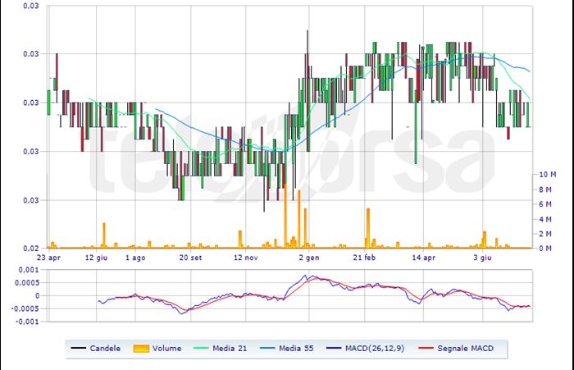Click the 4 M volume axis label
574x370 pixels.
pos(545,219)
